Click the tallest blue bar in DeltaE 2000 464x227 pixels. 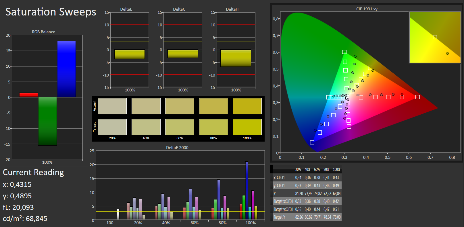pyautogui.click(x=247, y=191)
